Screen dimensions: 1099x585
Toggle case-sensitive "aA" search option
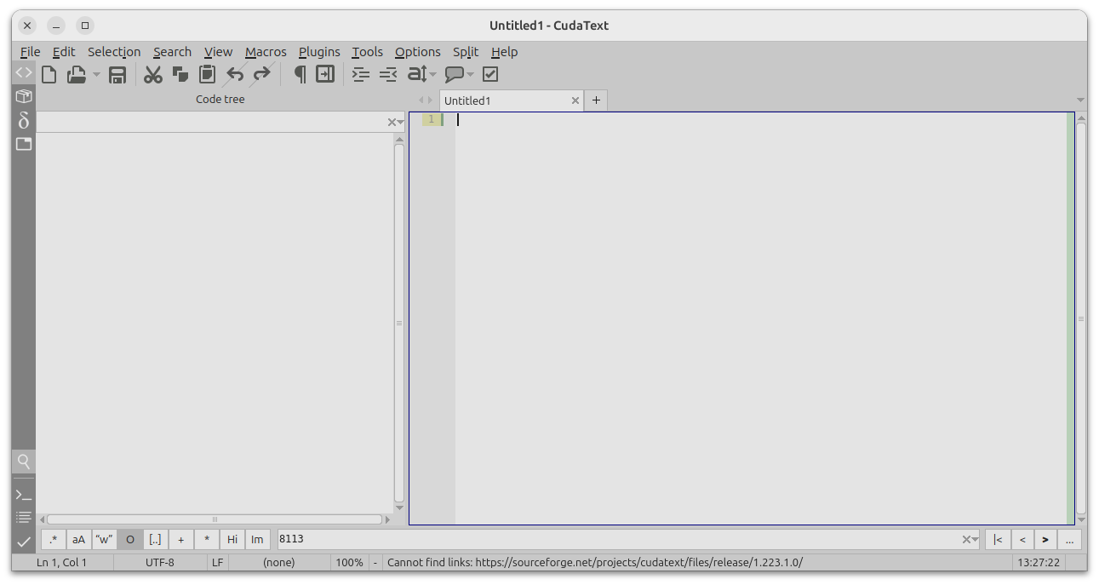tap(78, 539)
